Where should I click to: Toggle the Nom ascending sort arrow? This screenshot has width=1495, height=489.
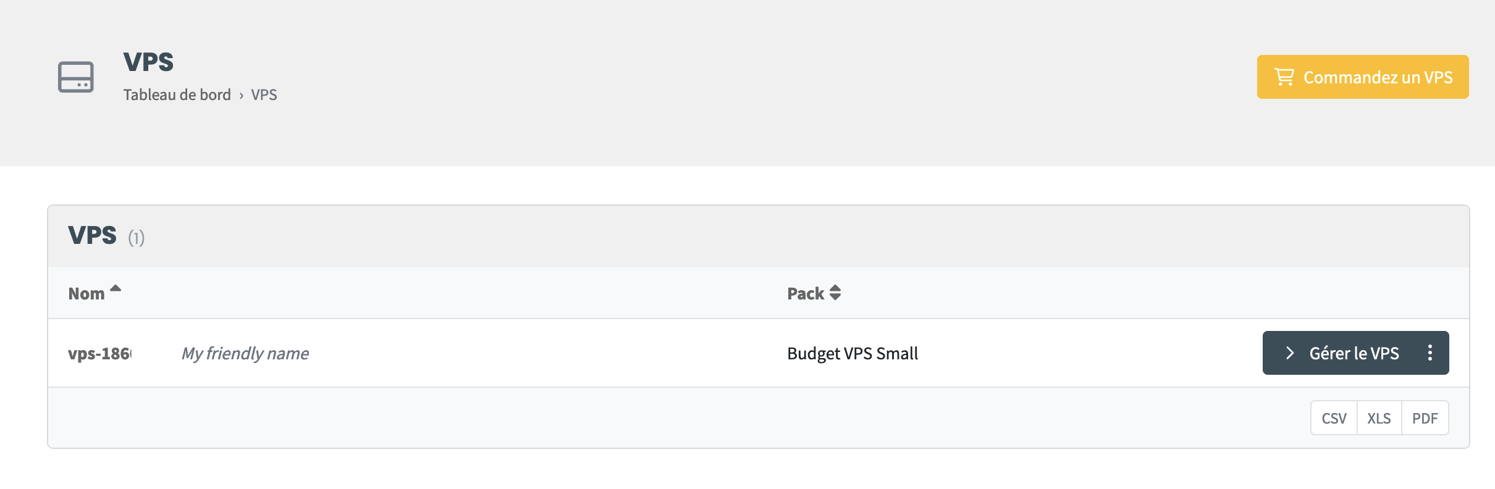[x=116, y=288]
